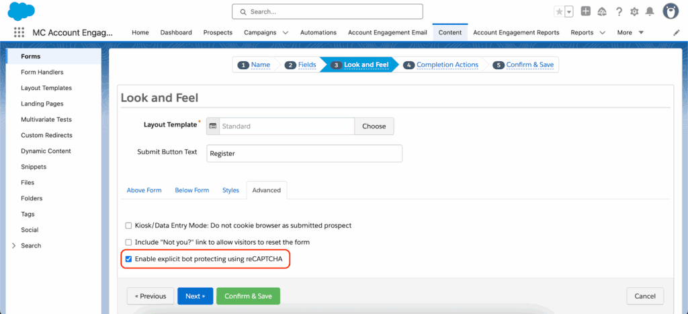Open the More navigation dropdown
The width and height of the screenshot is (688, 314).
coord(630,32)
